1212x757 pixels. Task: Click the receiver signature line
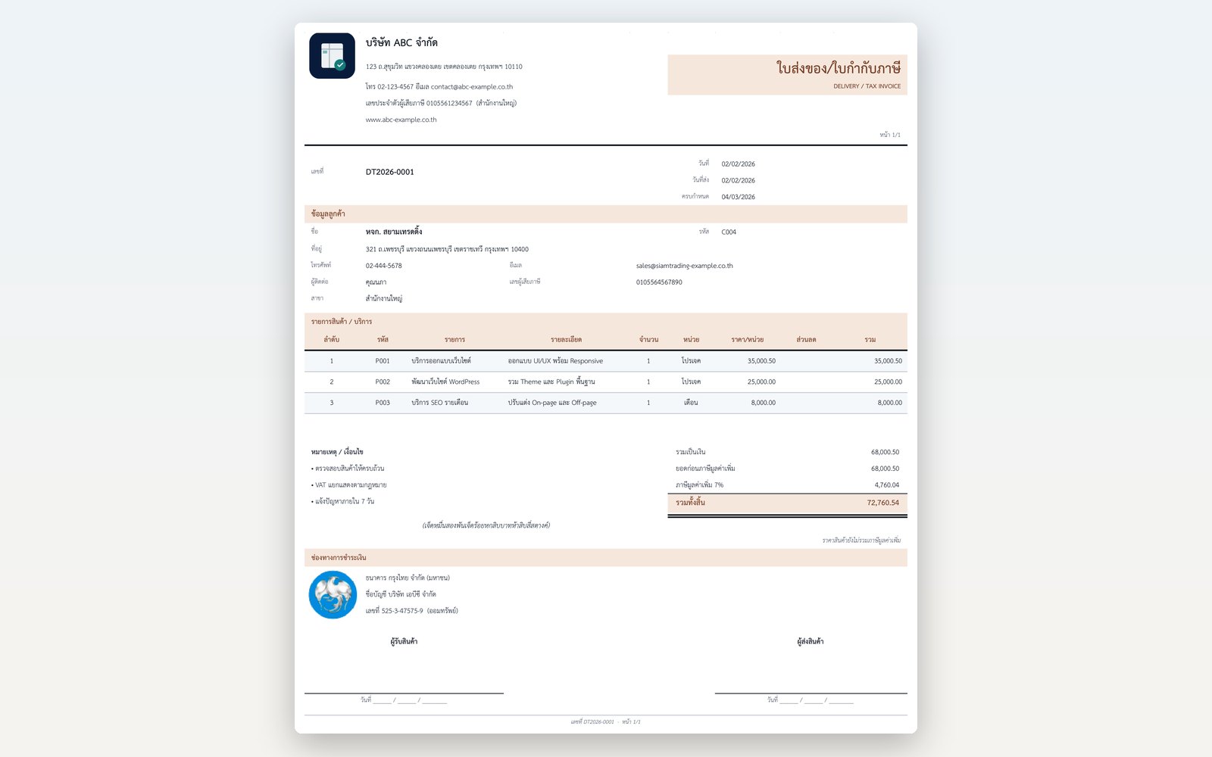click(404, 693)
